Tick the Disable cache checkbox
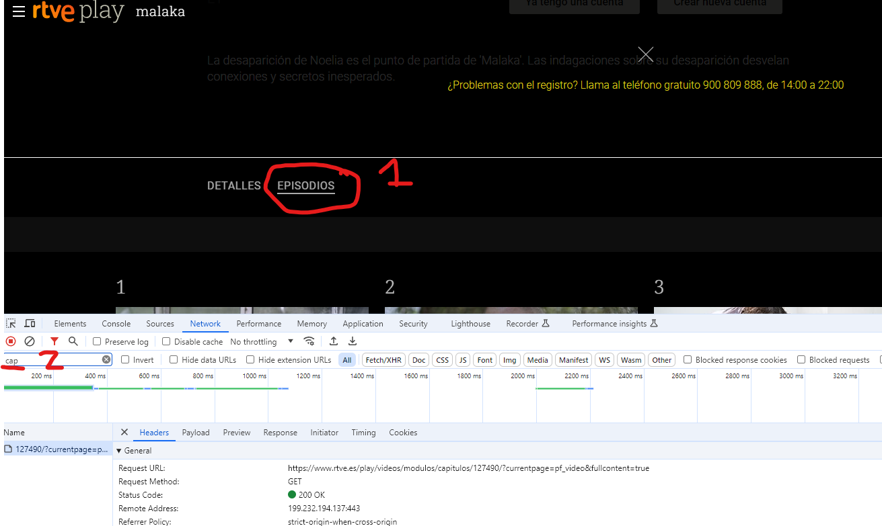The image size is (882, 526). click(x=166, y=341)
